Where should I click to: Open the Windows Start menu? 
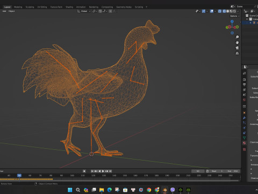click(x=70, y=190)
